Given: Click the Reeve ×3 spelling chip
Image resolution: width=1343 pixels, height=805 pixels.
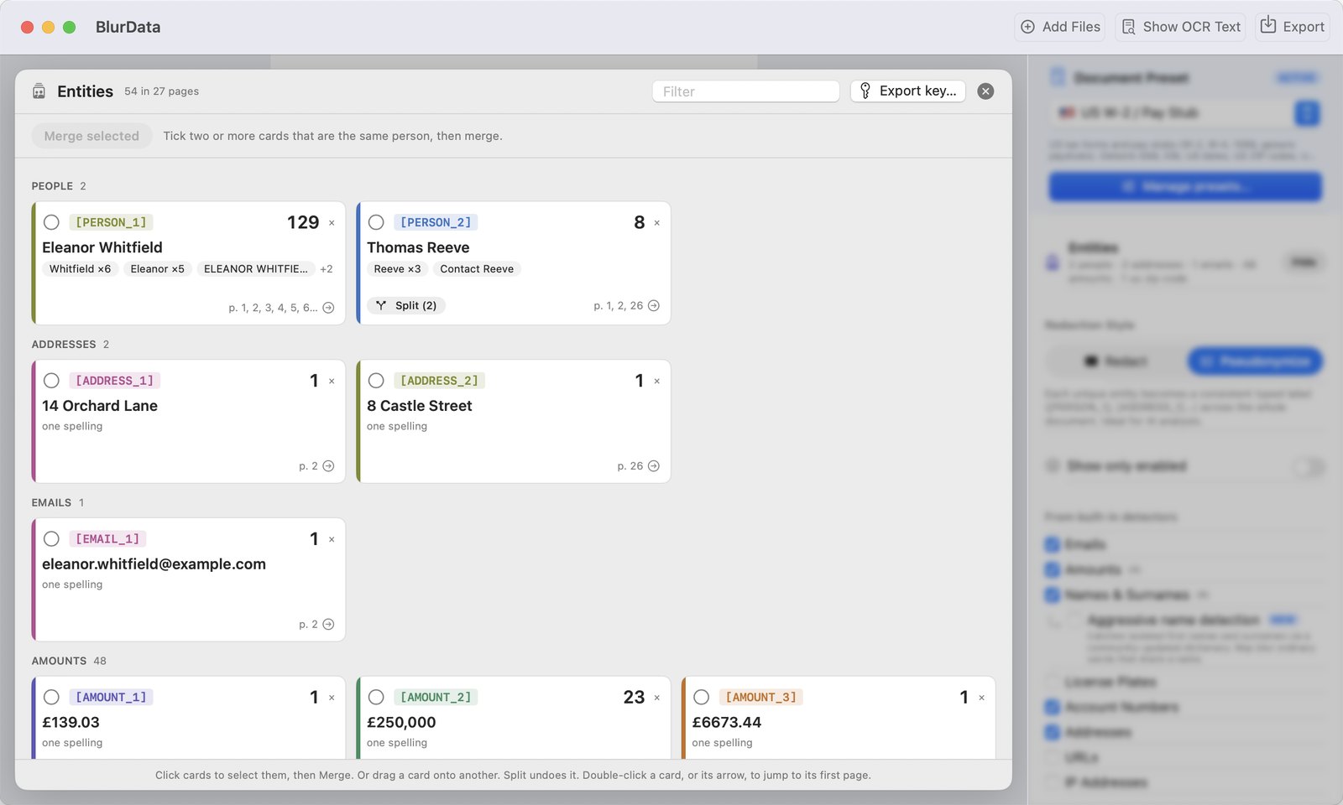Looking at the screenshot, I should pos(397,269).
